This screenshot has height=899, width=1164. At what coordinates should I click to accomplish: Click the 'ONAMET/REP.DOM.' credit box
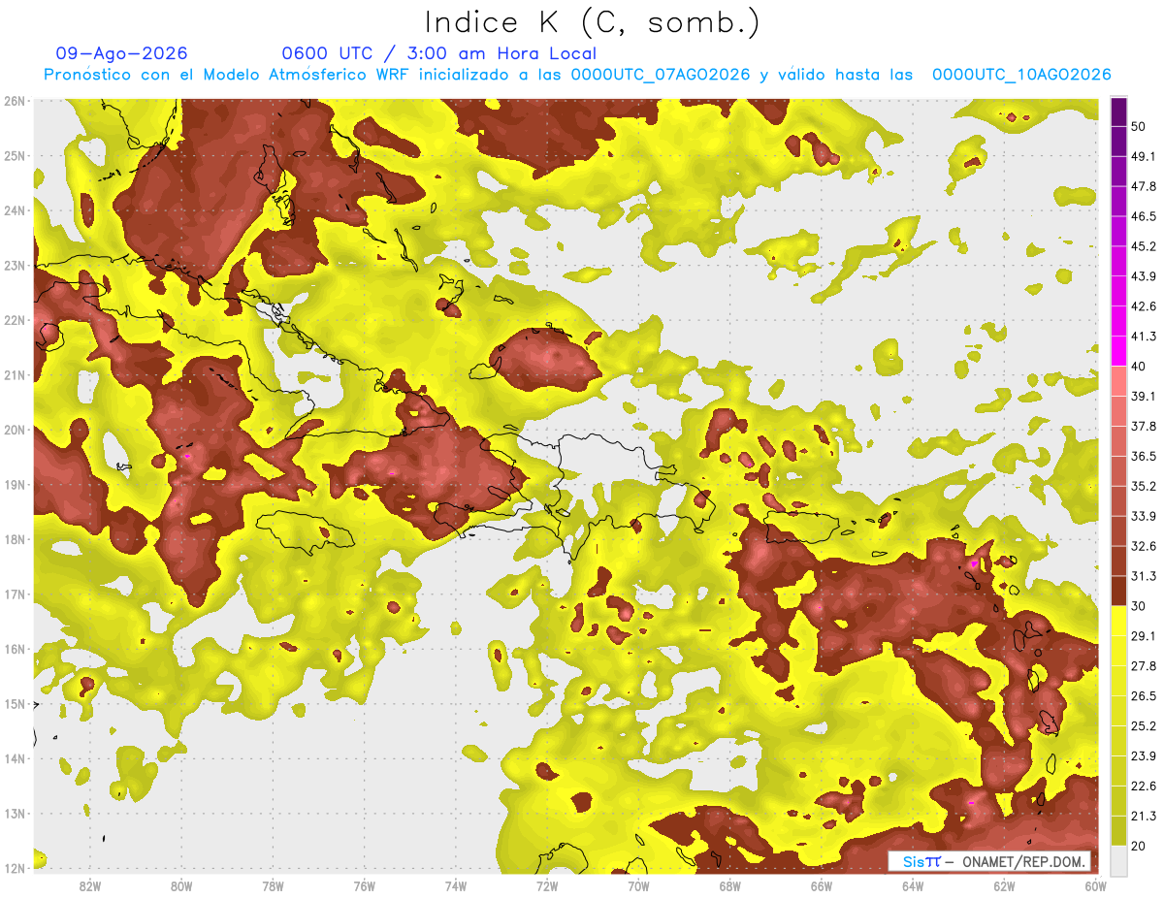click(989, 861)
